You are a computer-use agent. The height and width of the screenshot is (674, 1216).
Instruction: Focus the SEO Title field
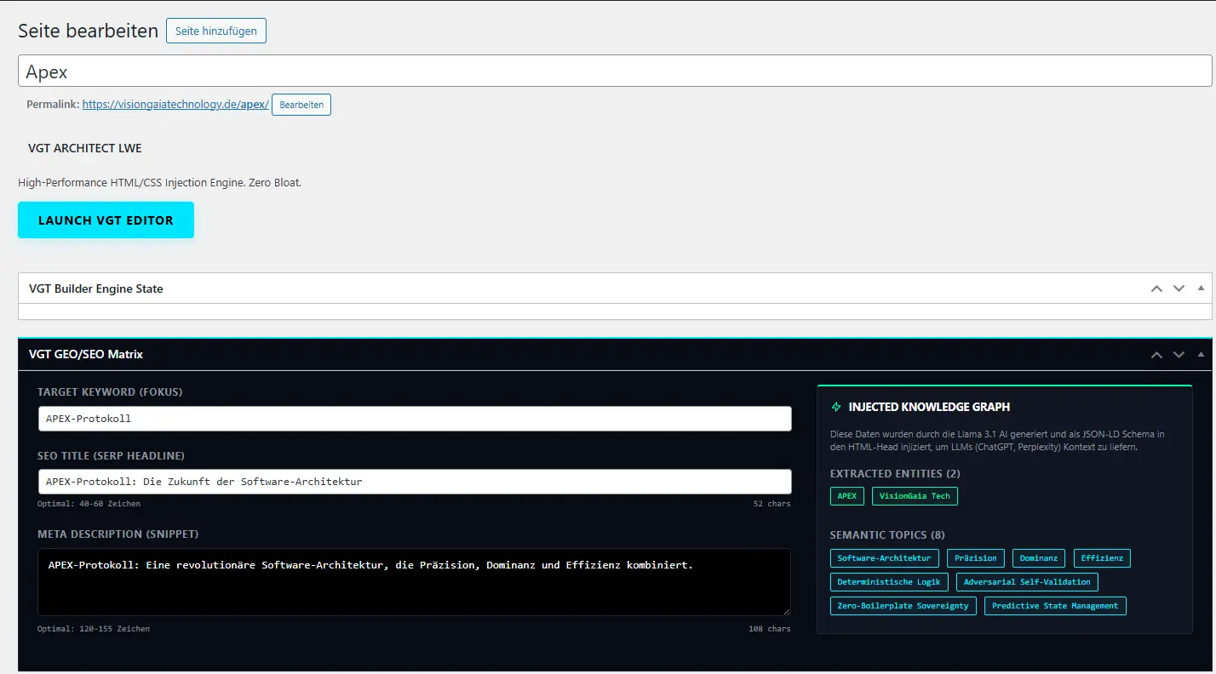click(415, 482)
